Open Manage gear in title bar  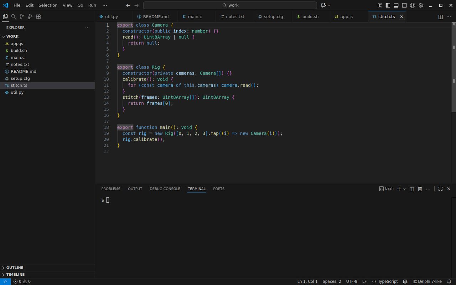[x=421, y=5]
